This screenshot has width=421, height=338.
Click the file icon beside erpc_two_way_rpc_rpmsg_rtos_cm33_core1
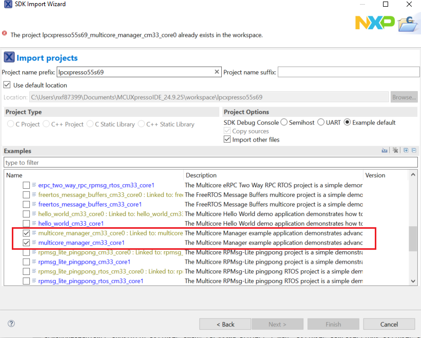pos(34,185)
